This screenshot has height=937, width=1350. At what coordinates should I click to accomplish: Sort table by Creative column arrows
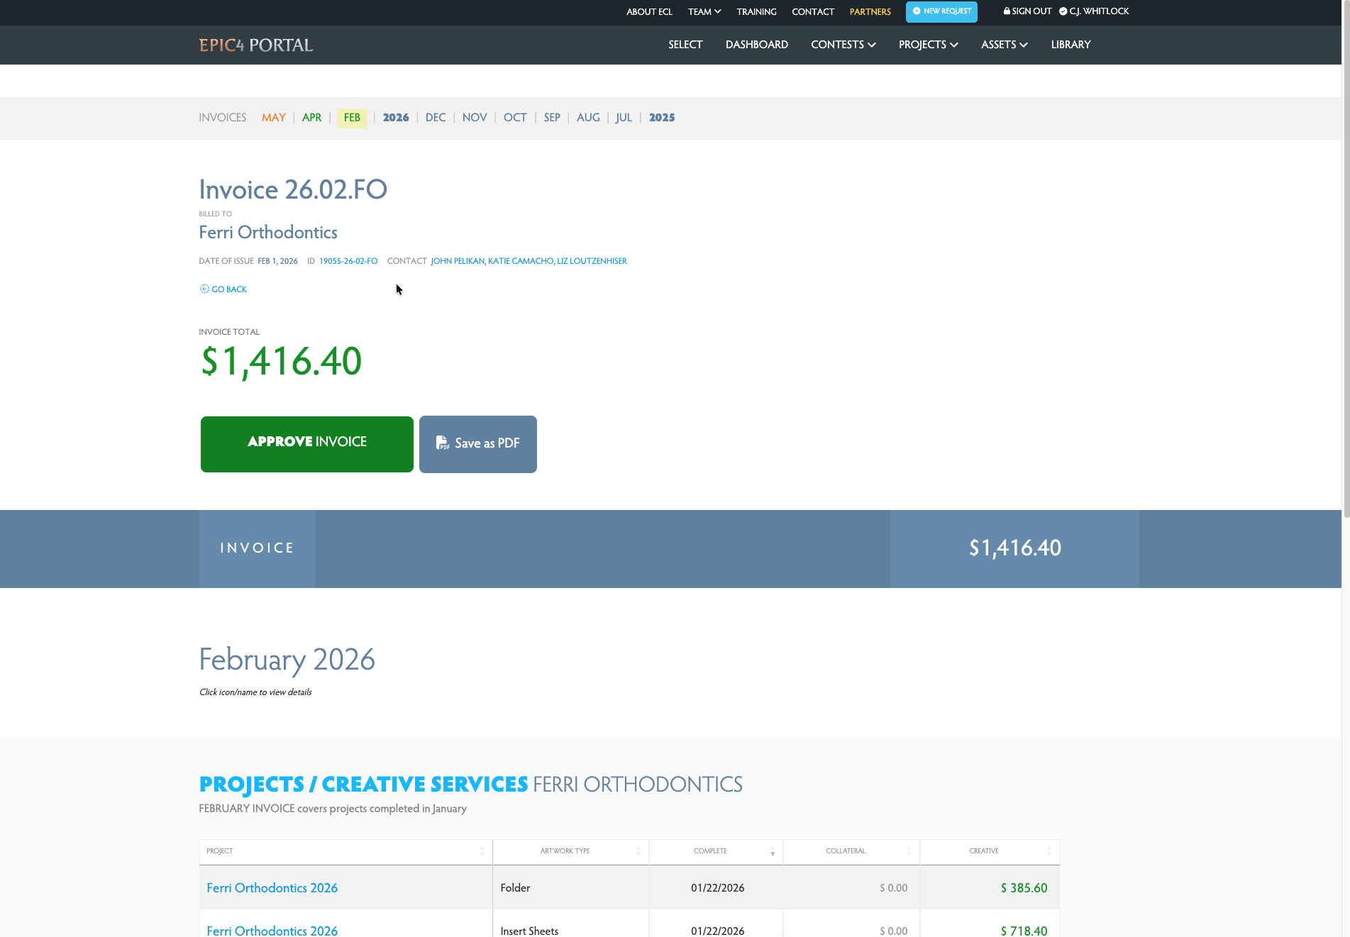pyautogui.click(x=1049, y=851)
